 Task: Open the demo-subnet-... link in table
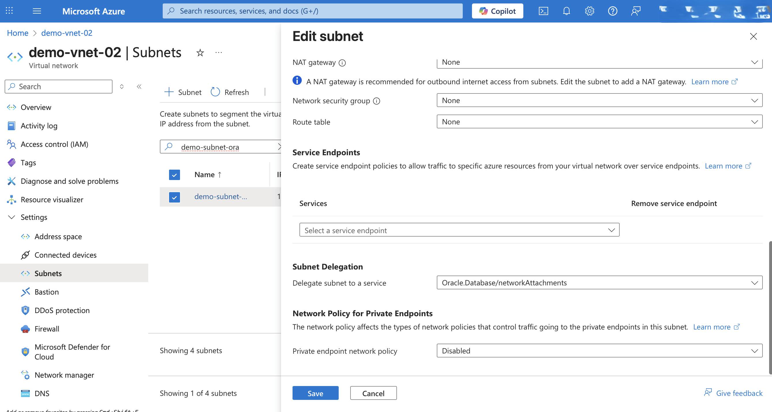click(x=221, y=196)
